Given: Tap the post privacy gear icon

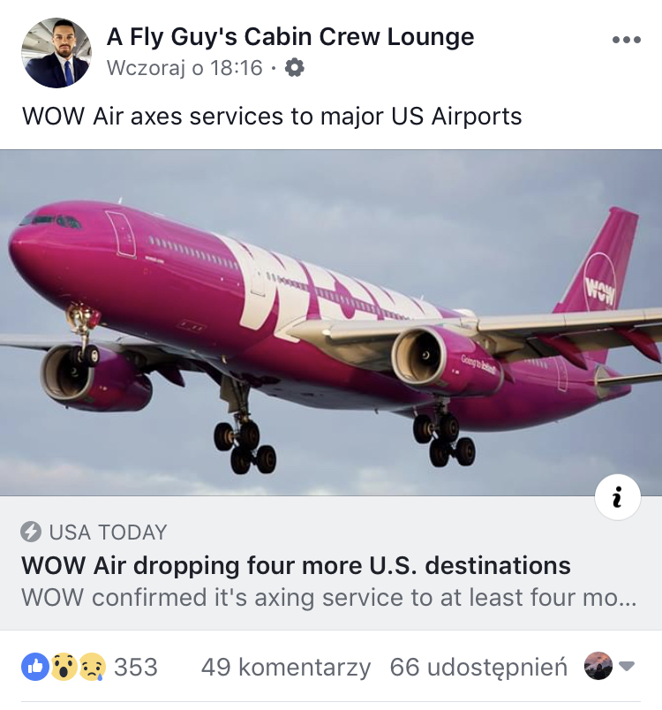Looking at the screenshot, I should 295,68.
